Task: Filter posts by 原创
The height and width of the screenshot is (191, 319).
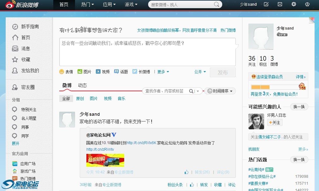Action: 80,98
